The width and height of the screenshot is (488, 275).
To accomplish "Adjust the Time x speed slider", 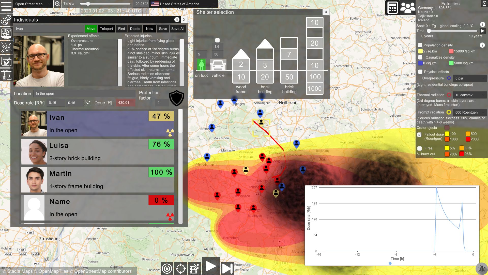I will tap(88, 4).
